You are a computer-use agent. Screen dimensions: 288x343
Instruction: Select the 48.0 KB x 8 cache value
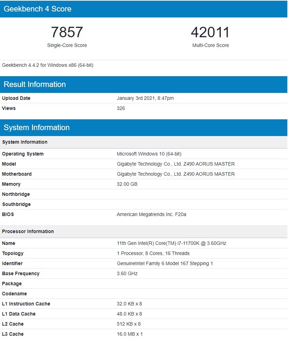(x=130, y=314)
